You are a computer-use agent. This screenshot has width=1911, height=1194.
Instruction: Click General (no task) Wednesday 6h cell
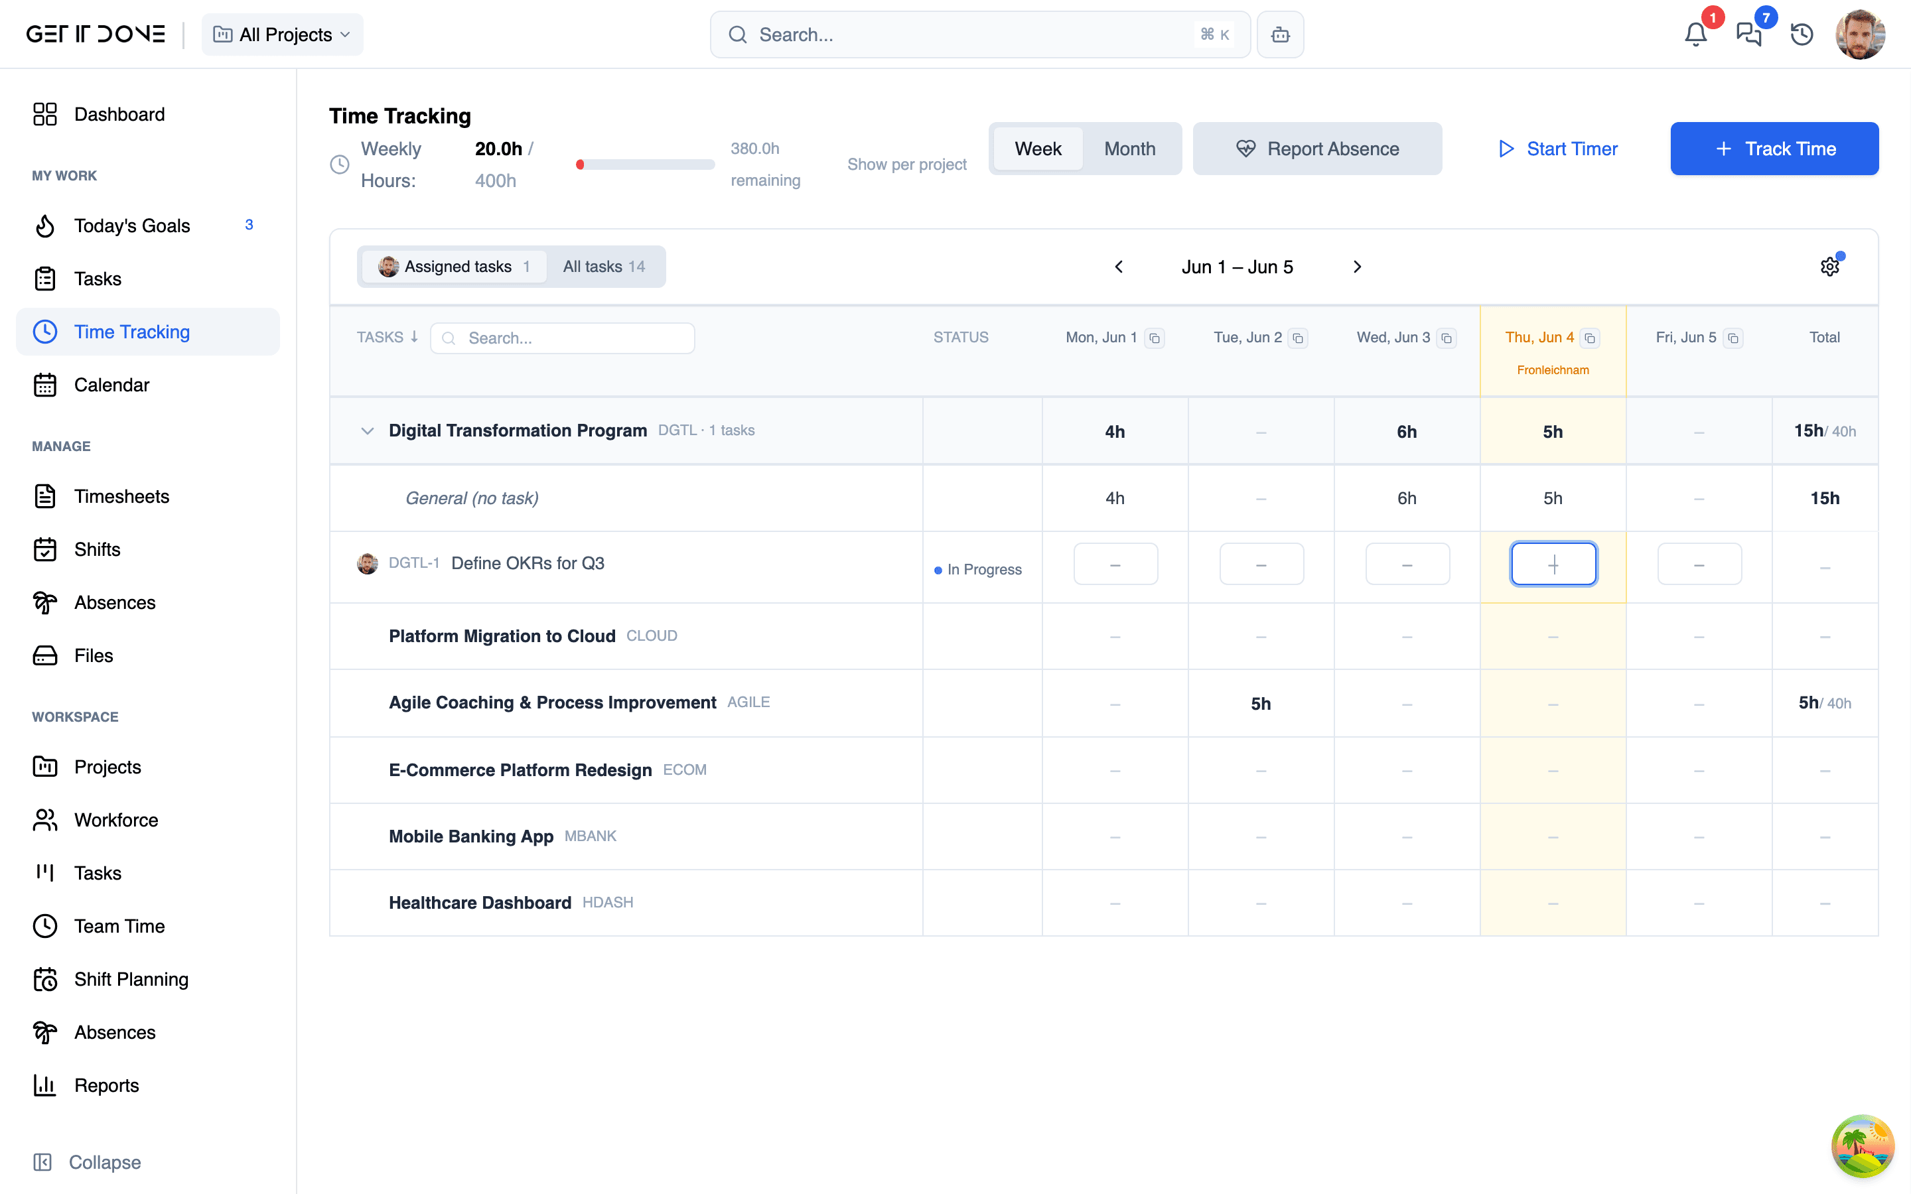point(1407,498)
